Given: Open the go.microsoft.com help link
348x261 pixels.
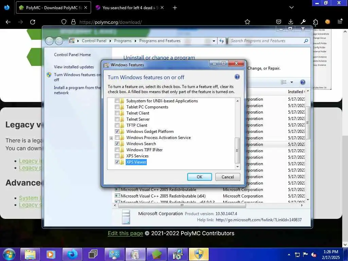Looking at the screenshot, I should tap(259, 220).
